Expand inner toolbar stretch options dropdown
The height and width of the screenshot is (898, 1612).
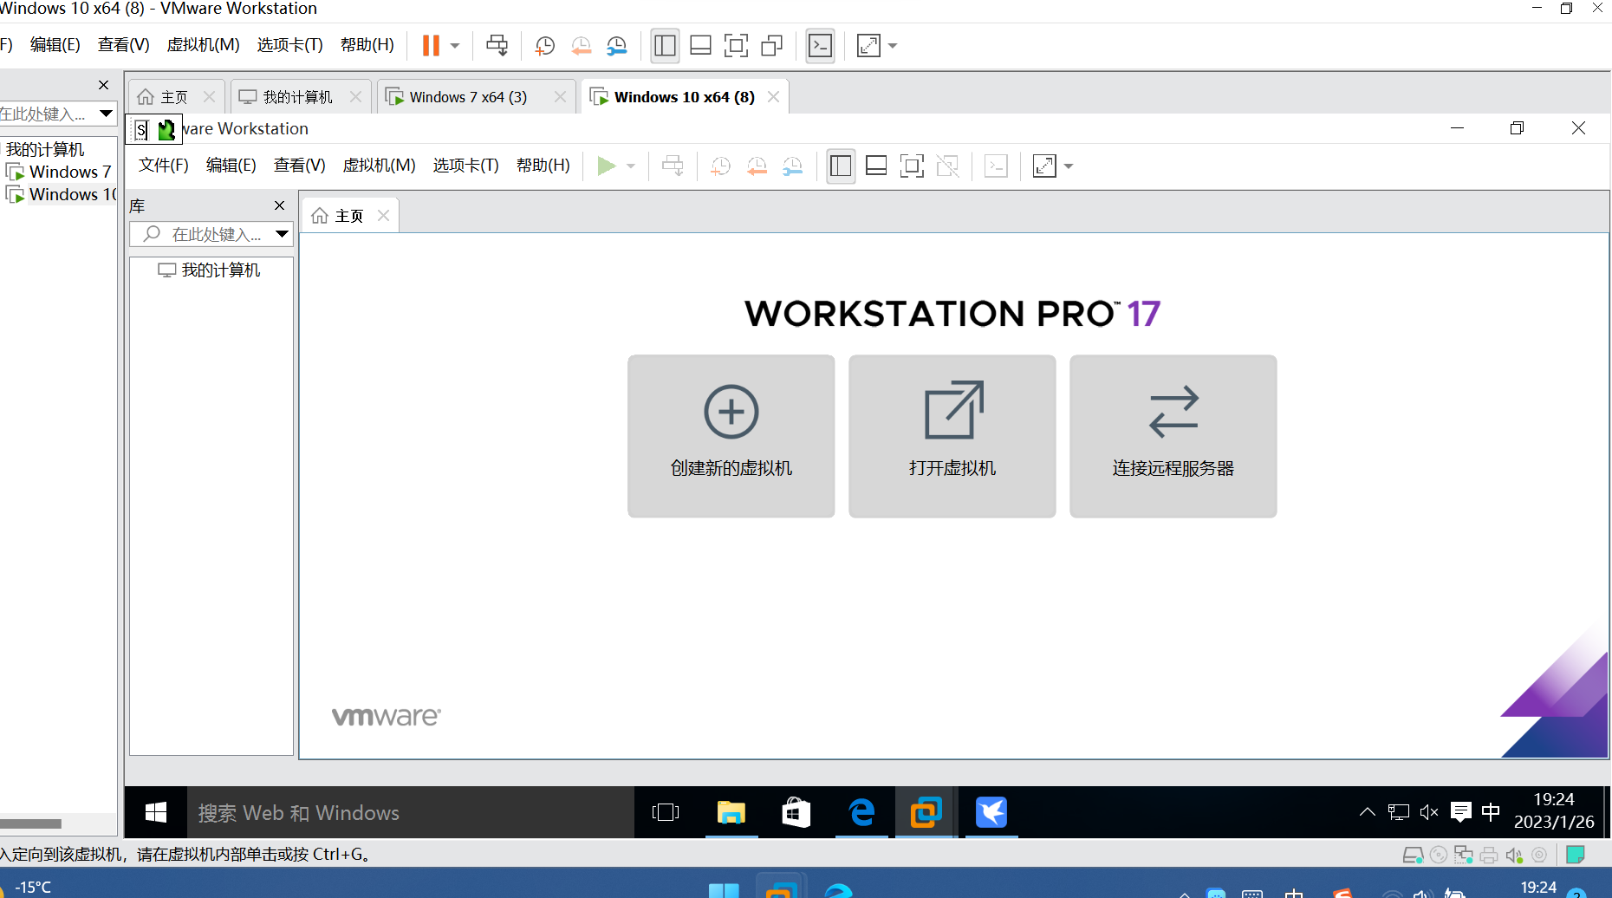click(1069, 166)
